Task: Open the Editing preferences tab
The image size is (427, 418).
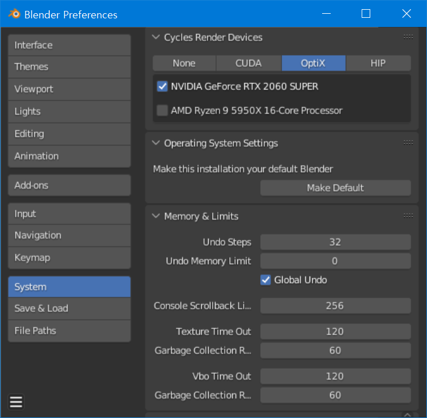Action: 69,134
